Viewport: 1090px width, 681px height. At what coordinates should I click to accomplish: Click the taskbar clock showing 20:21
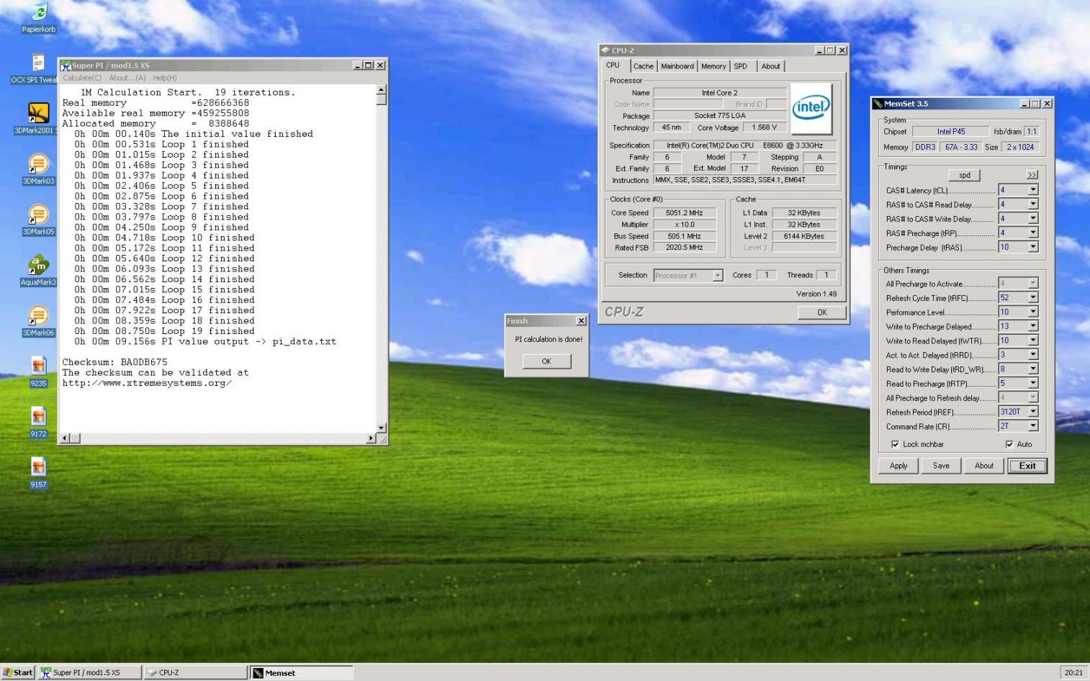(x=1073, y=672)
